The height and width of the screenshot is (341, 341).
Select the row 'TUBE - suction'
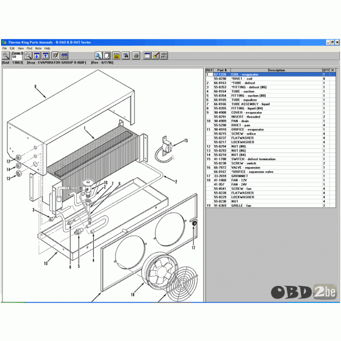pos(271,91)
